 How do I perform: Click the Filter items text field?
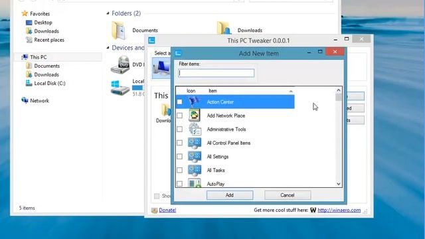tap(216, 73)
